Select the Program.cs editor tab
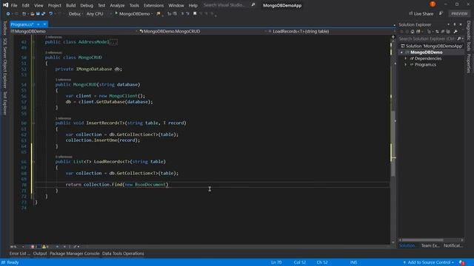 pyautogui.click(x=22, y=24)
